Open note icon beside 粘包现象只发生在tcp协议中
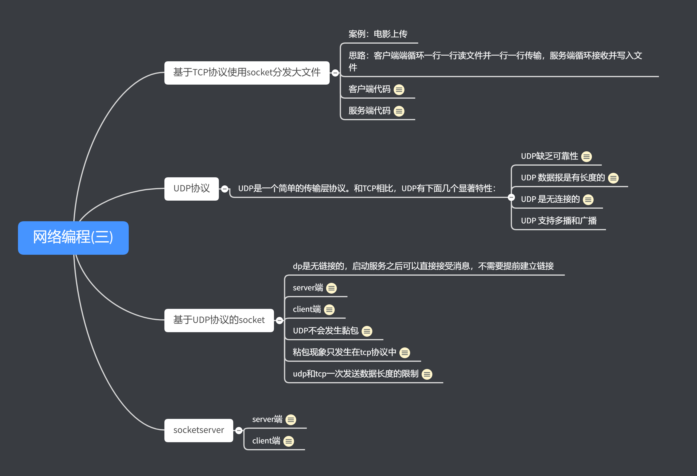 pos(405,353)
